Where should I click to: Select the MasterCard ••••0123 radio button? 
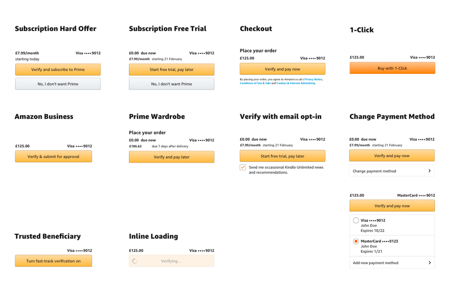[356, 241]
